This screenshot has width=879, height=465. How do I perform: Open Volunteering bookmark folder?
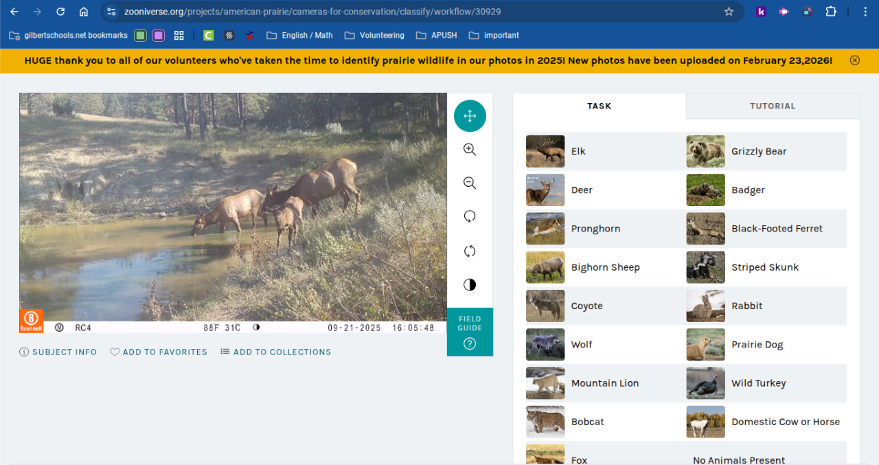pyautogui.click(x=374, y=35)
